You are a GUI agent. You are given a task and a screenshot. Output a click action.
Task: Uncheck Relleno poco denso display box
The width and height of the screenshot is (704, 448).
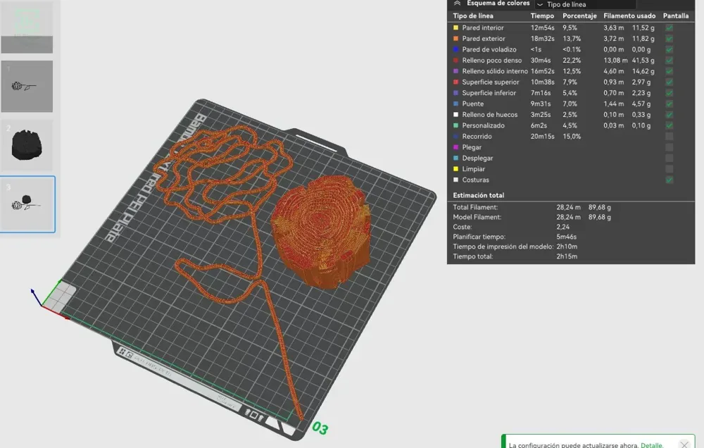tap(669, 60)
